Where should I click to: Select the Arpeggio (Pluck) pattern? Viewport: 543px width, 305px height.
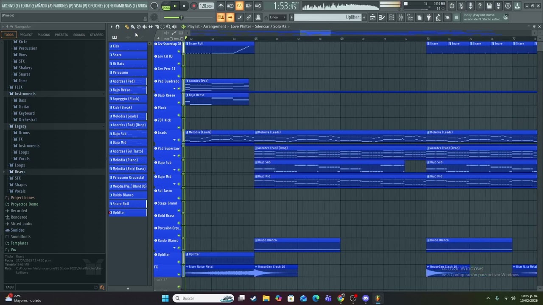[x=128, y=99]
